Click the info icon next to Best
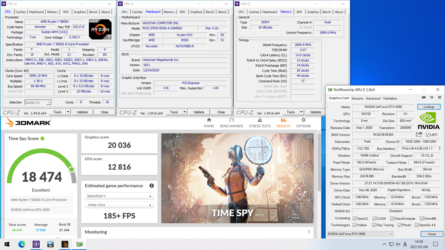 pos(69,224)
